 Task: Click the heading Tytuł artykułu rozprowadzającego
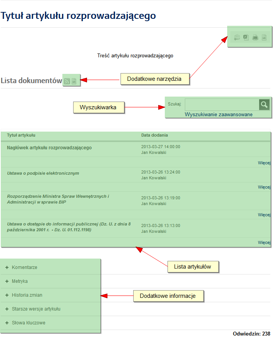78,16
